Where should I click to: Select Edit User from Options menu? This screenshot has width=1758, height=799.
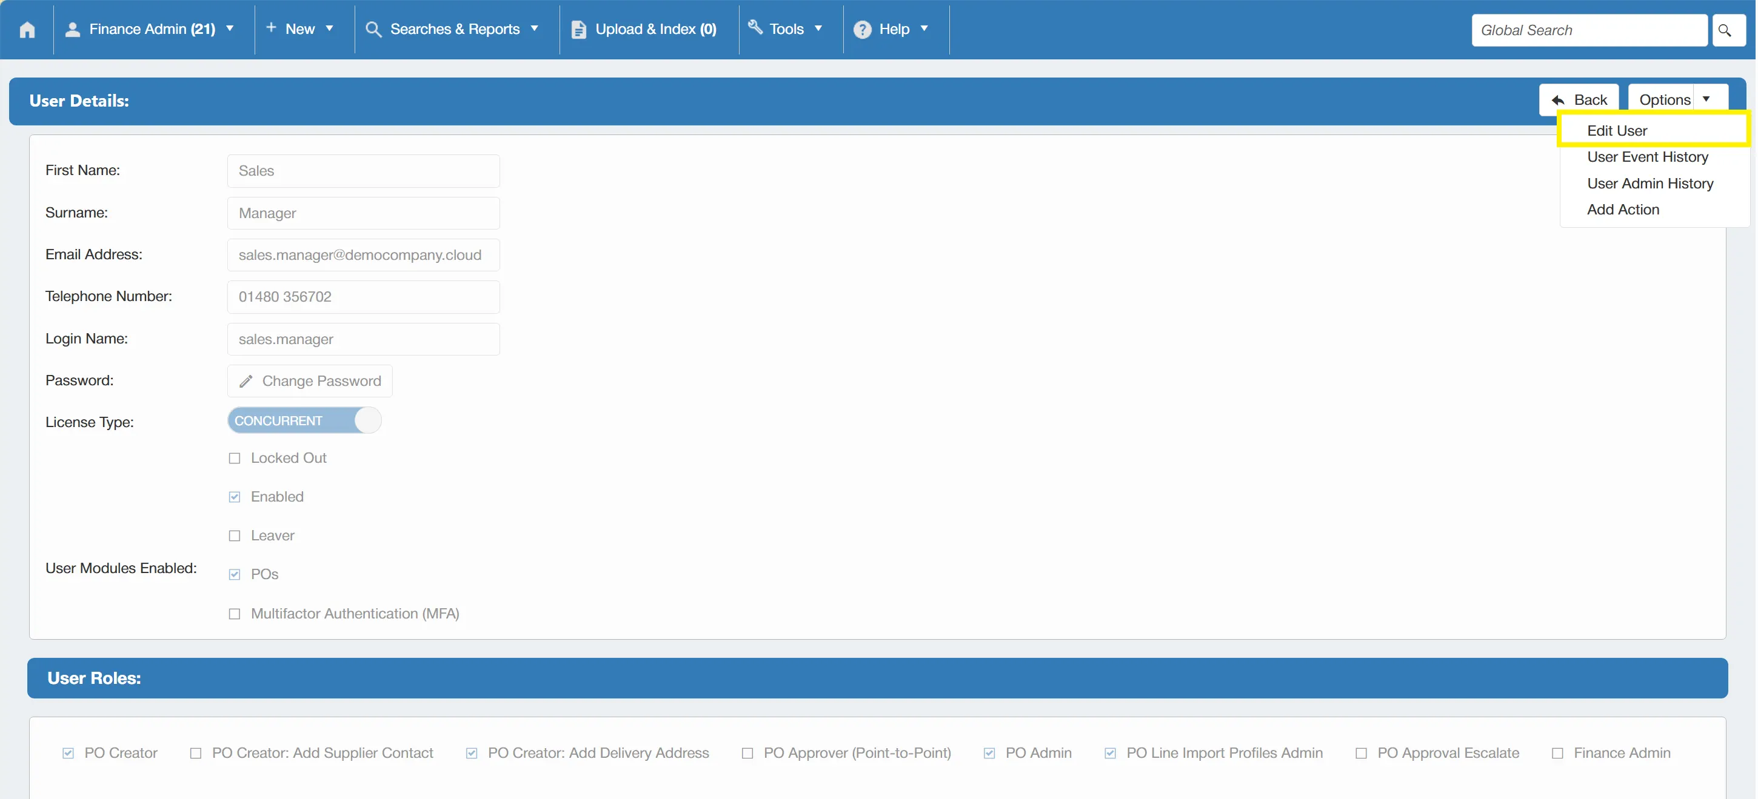[1617, 131]
